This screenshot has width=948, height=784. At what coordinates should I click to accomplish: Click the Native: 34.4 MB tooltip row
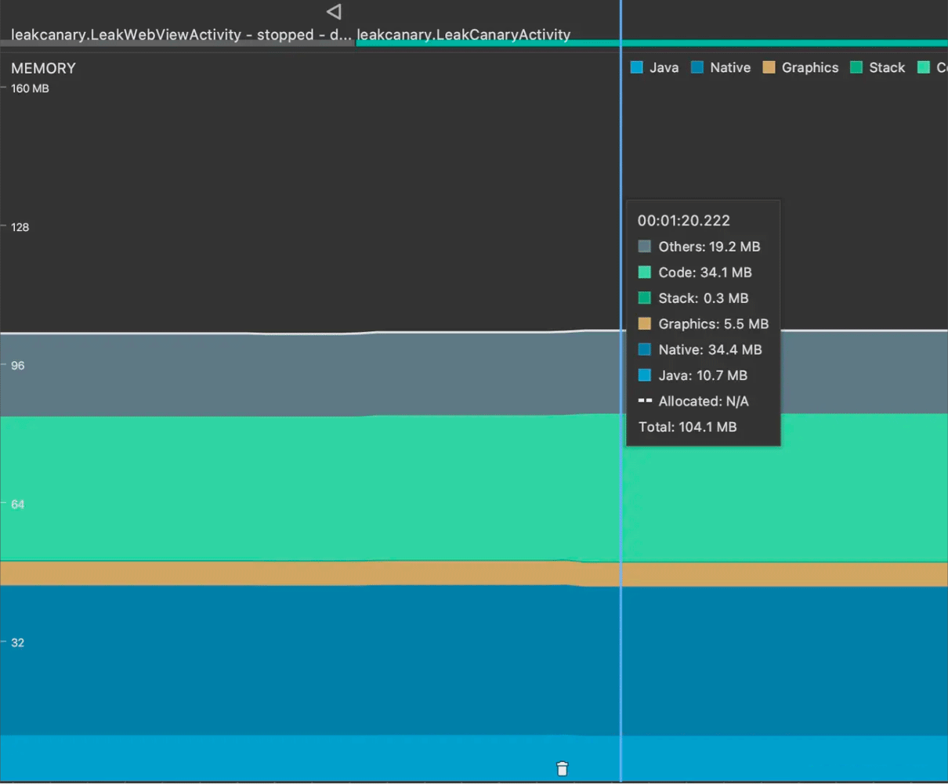click(x=700, y=350)
